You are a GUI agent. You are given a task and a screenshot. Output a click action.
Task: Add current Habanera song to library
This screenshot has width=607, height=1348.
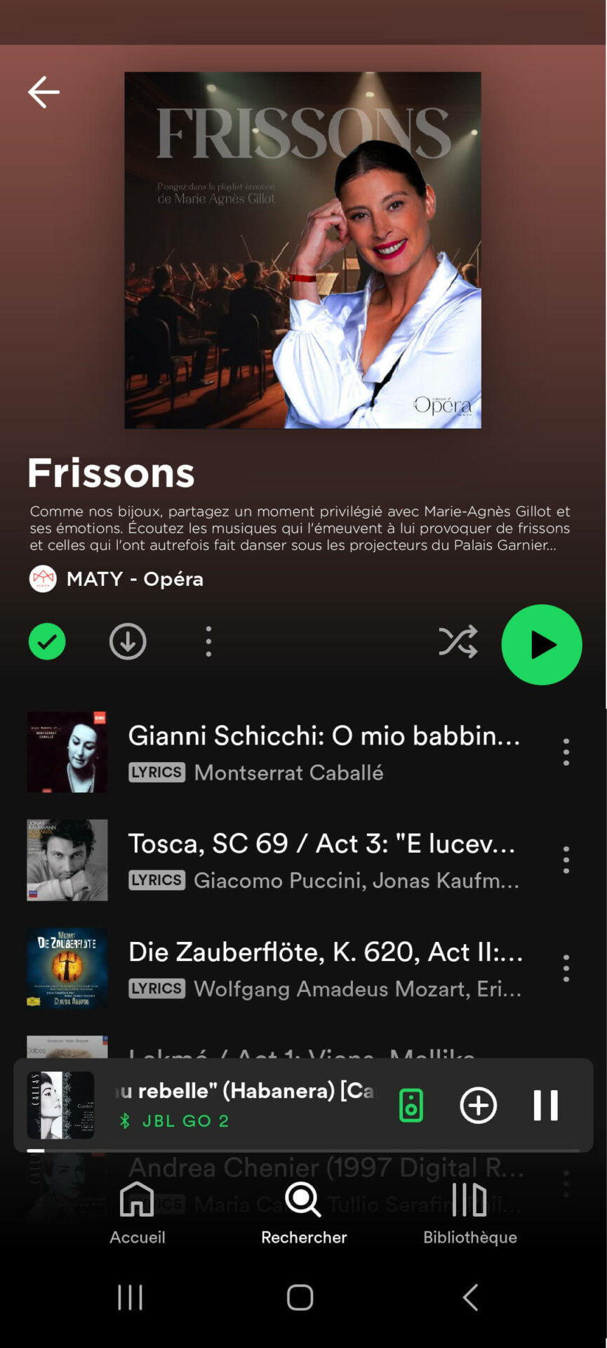coord(479,1105)
